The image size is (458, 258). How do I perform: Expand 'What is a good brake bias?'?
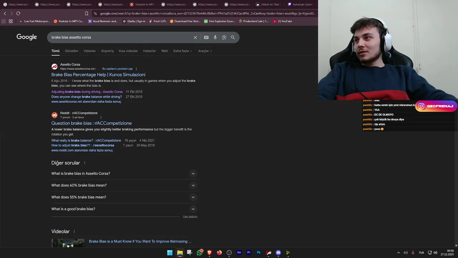click(124, 209)
